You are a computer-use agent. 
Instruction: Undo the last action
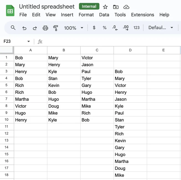click(x=24, y=28)
